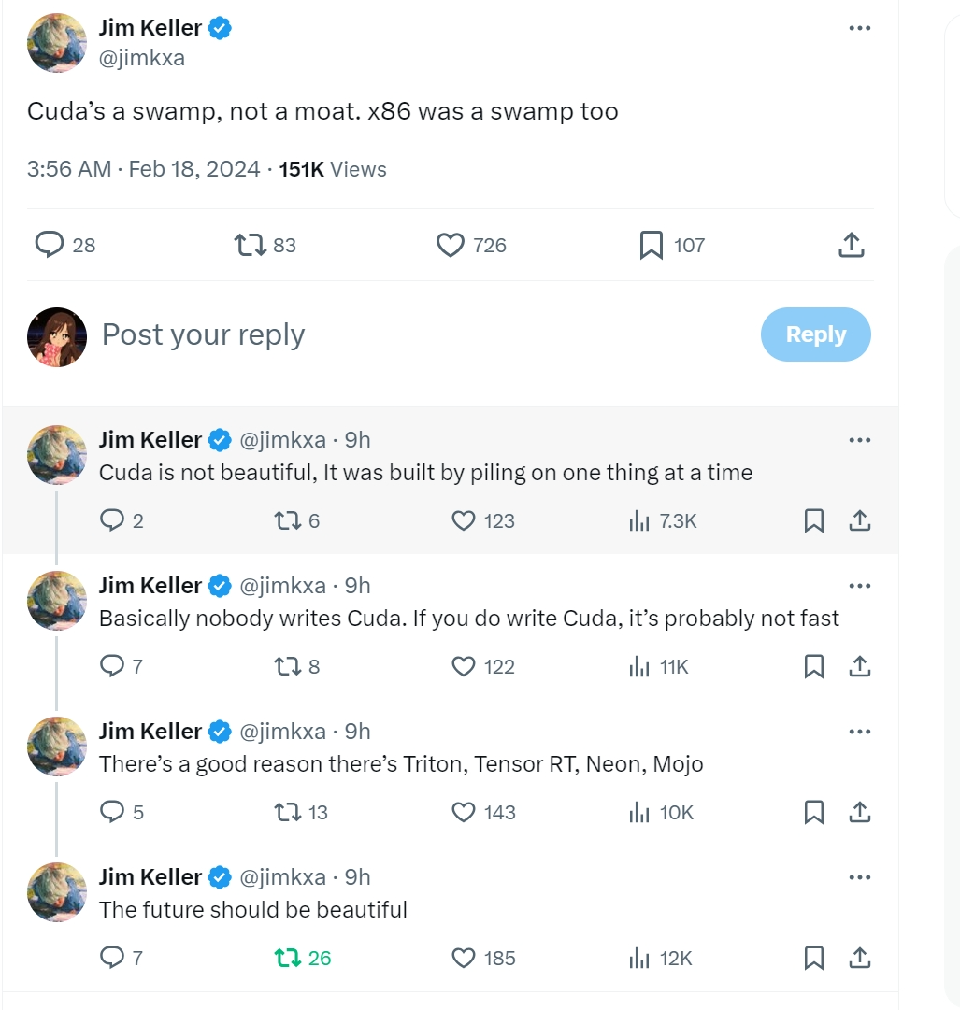Open more options for the main tweet
Image resolution: width=960 pixels, height=1010 pixels.
tap(860, 29)
